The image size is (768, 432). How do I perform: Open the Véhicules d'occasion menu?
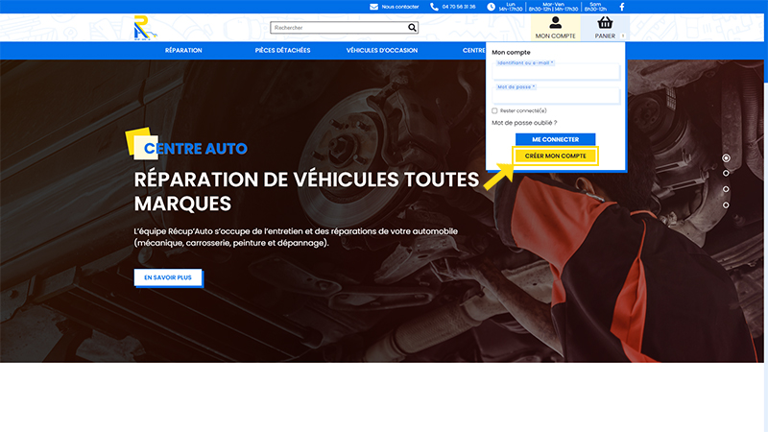coord(382,51)
